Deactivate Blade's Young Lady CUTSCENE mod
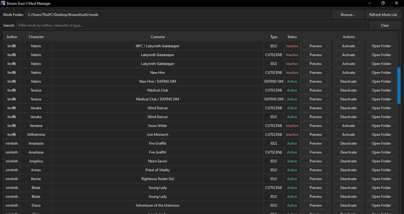The height and width of the screenshot is (214, 404). [348, 187]
